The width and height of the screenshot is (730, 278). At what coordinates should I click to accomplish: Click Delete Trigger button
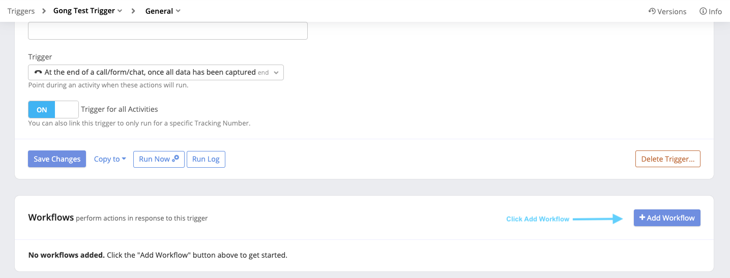pyautogui.click(x=667, y=159)
